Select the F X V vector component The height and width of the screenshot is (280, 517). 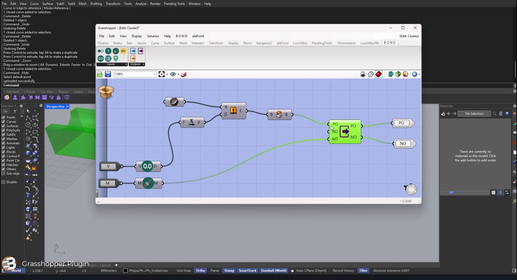pyautogui.click(x=192, y=122)
